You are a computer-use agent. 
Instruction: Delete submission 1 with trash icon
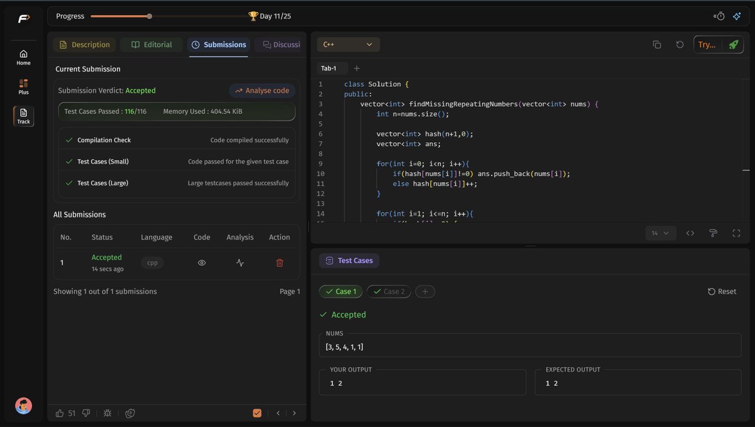pos(280,263)
